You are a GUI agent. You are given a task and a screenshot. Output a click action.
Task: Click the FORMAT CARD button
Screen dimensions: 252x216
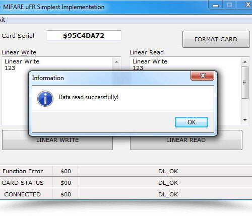point(216,39)
